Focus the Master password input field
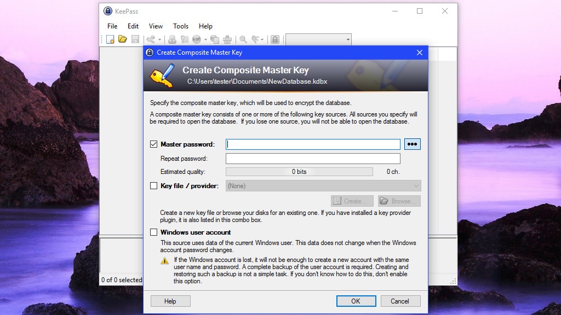Screen dimensions: 561x315 click(313, 144)
